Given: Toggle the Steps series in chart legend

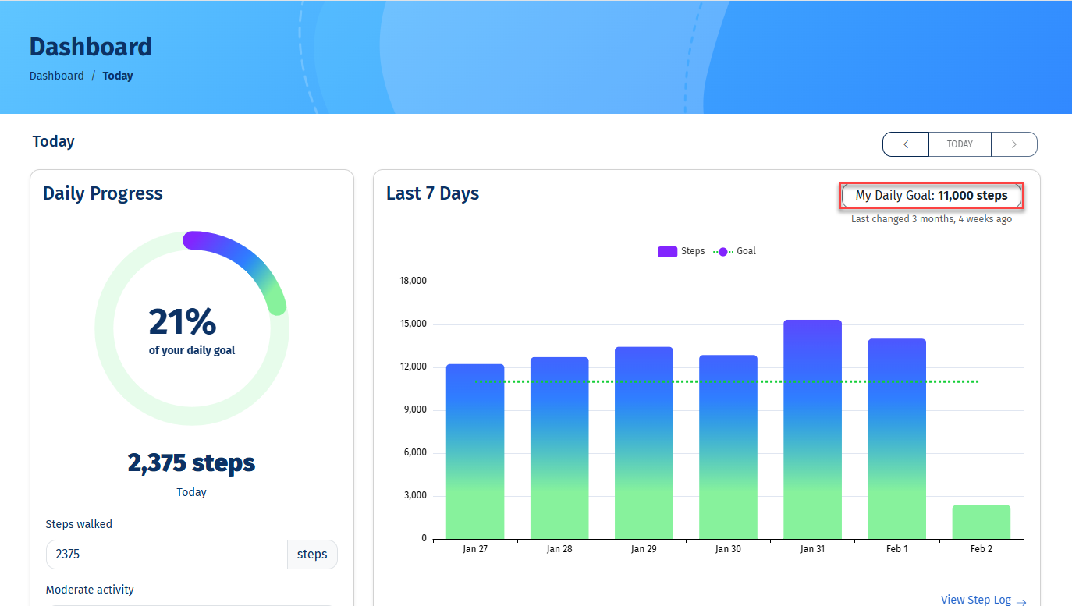Looking at the screenshot, I should (681, 251).
